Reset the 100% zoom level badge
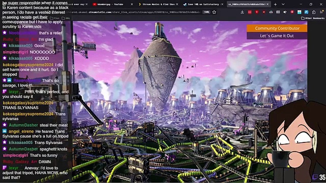 [x=207, y=12]
